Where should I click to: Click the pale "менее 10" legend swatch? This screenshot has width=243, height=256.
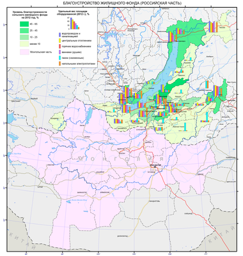24,44
